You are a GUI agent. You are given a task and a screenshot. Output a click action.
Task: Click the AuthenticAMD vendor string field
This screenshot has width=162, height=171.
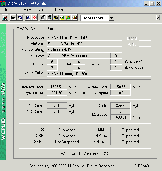tap(84, 50)
